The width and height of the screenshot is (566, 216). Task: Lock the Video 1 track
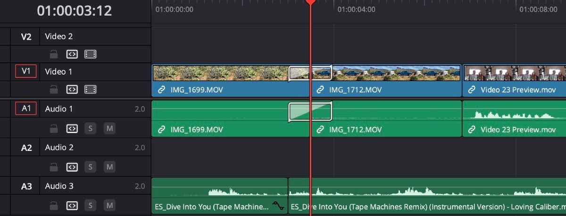(54, 89)
